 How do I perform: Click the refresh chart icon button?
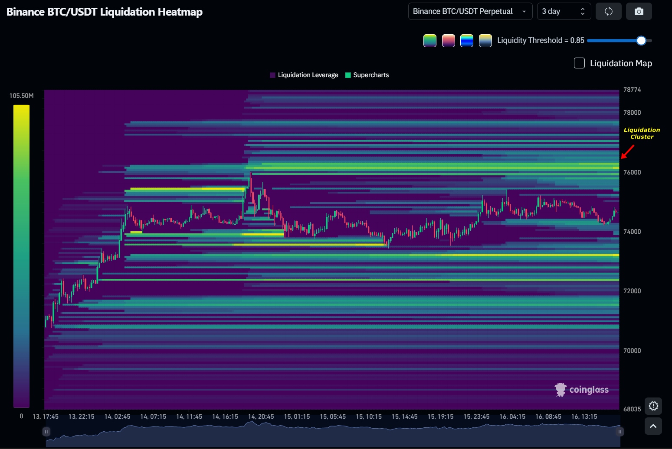click(x=608, y=11)
